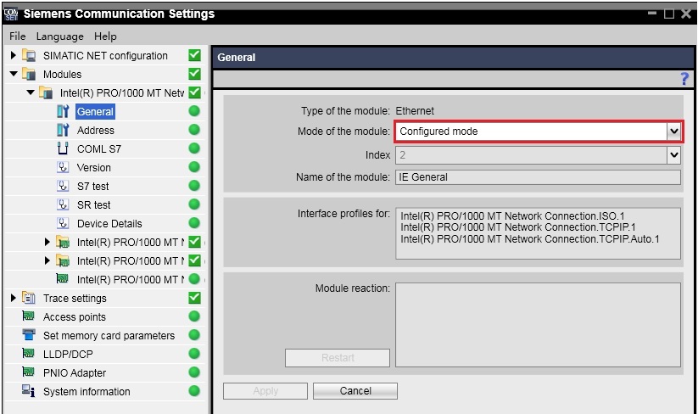
Task: Click the Set memory card parameters icon
Action: point(29,334)
